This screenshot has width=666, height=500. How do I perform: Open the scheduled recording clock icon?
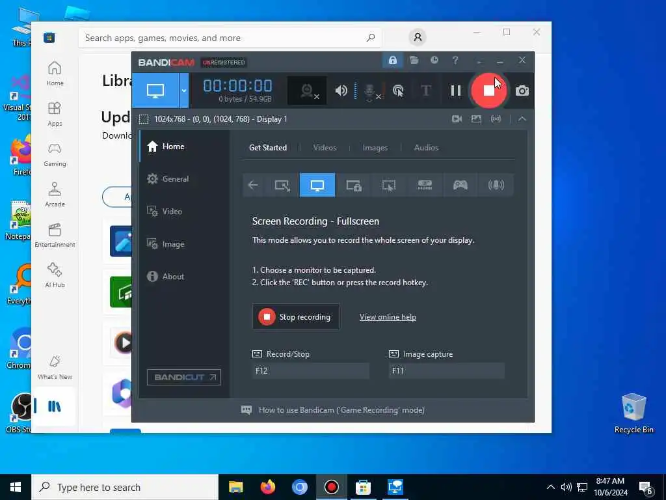434,61
